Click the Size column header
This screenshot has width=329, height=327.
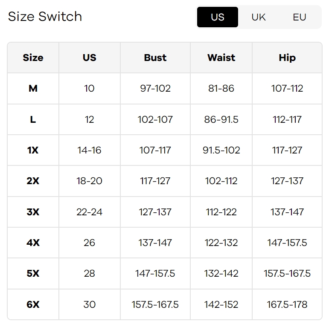pos(33,58)
